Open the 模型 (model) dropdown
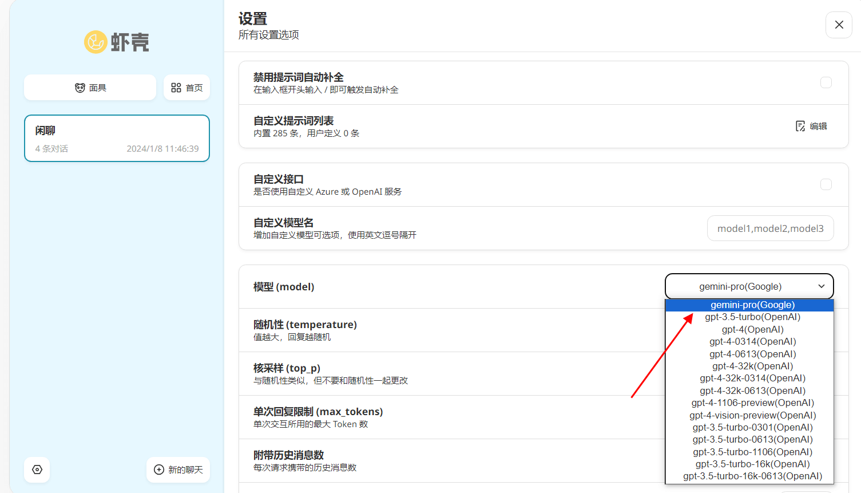This screenshot has width=861, height=493. tap(749, 286)
